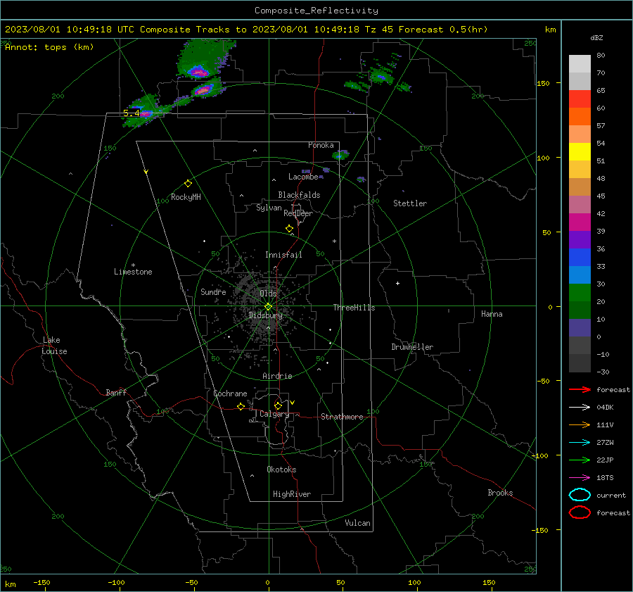Image resolution: width=633 pixels, height=592 pixels.
Task: Click the Lake Louise label
Action: pos(54,346)
